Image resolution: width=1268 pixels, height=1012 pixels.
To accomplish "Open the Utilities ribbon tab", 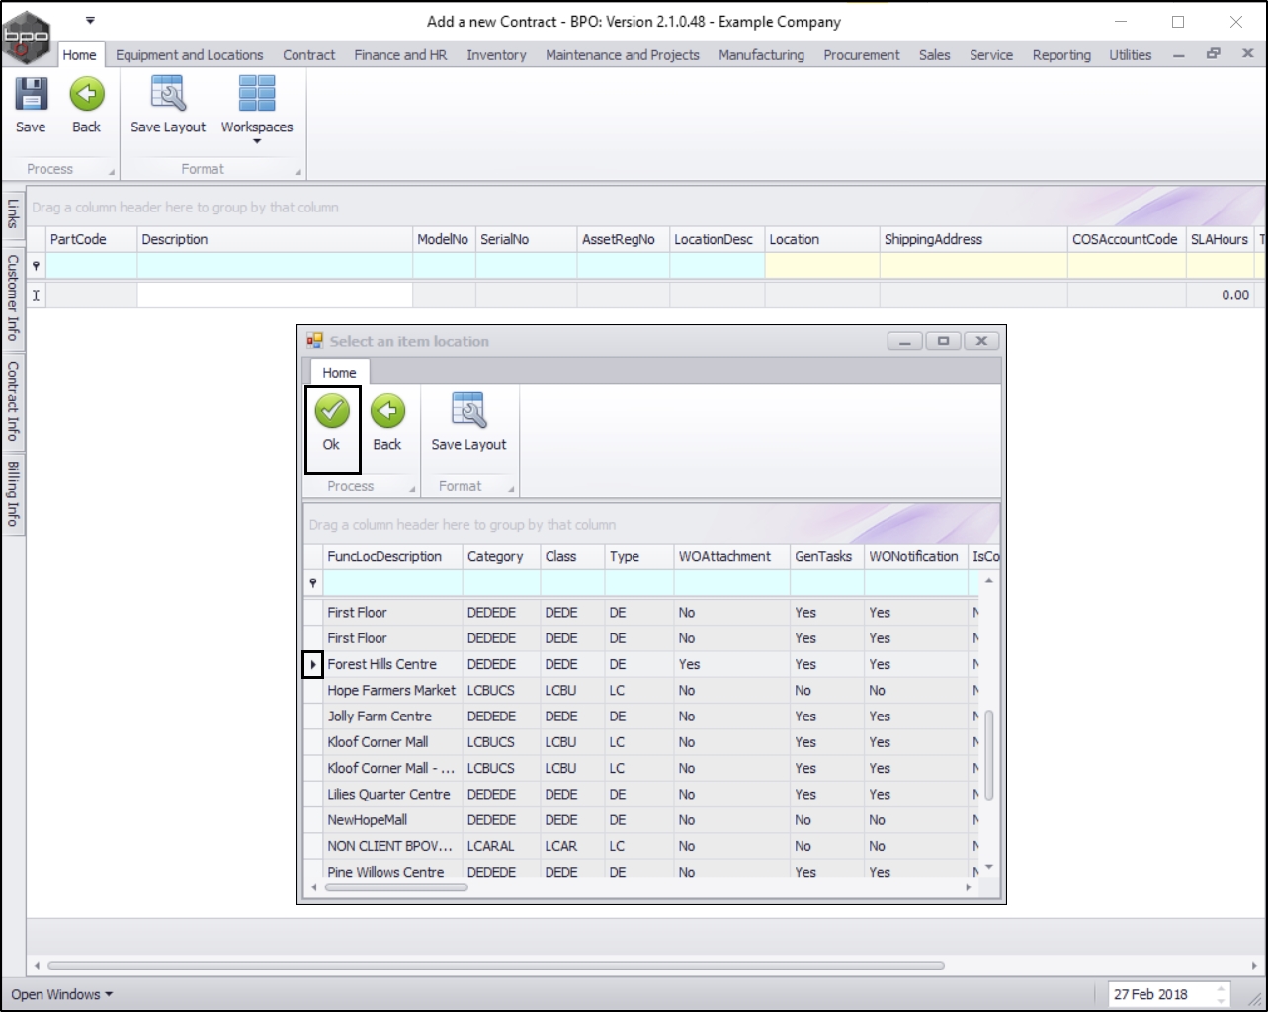I will coord(1130,55).
